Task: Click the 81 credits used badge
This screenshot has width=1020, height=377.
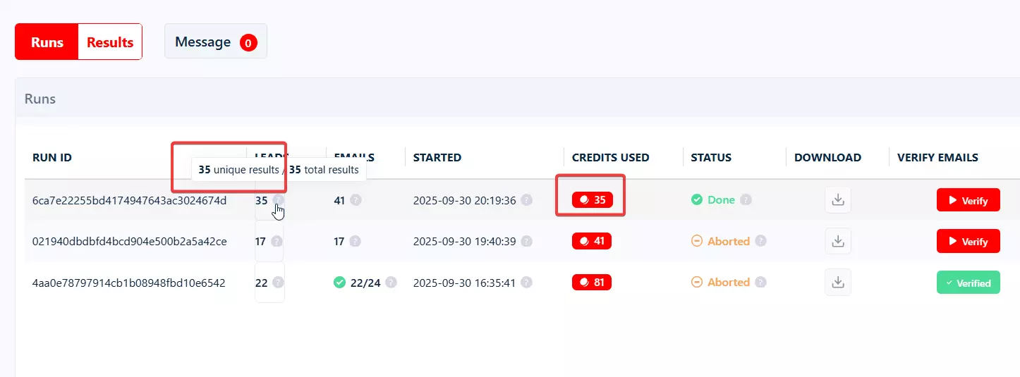Action: [x=592, y=283]
